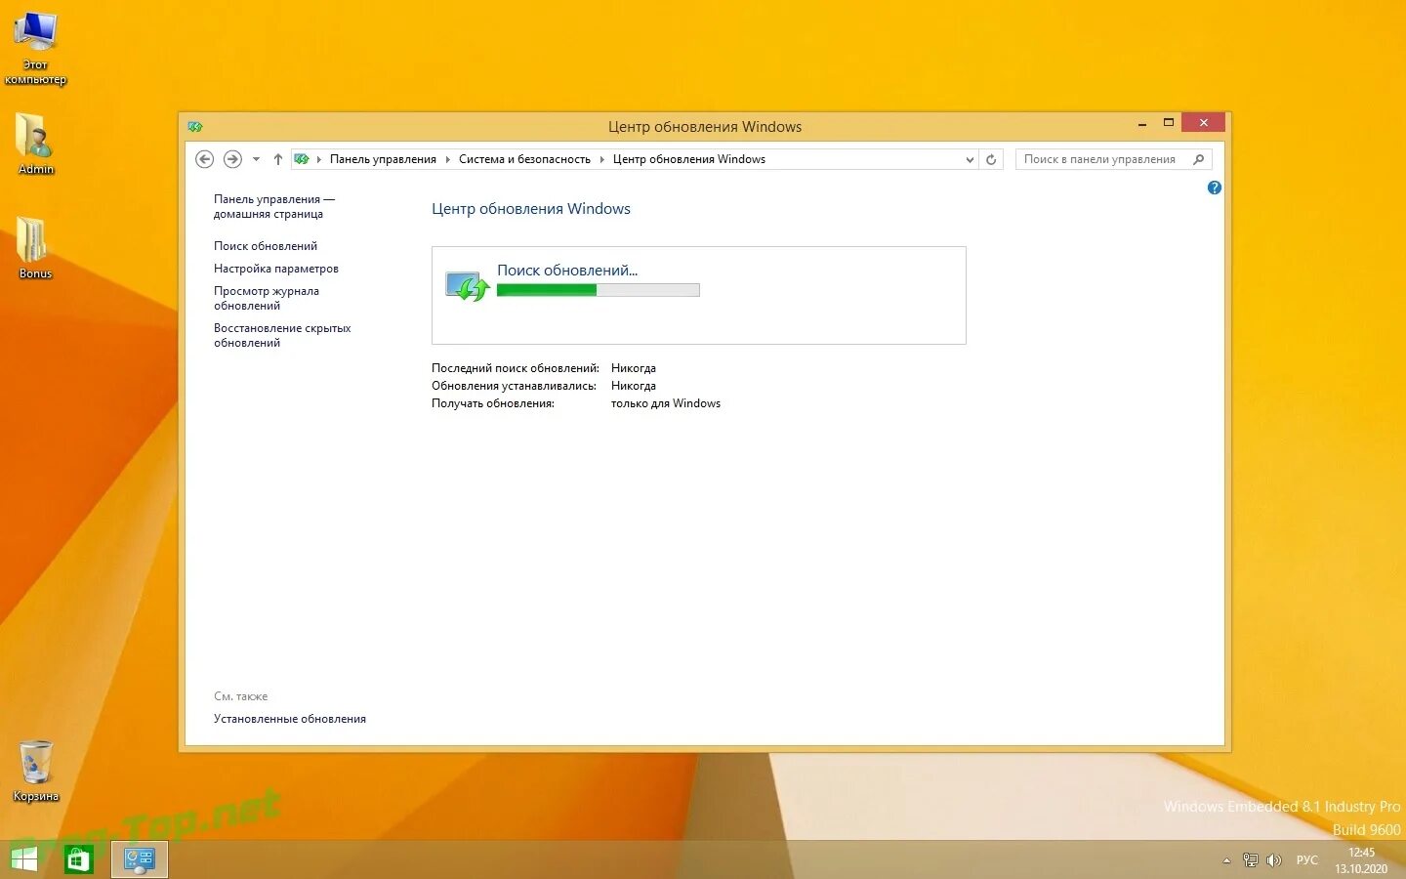Image resolution: width=1406 pixels, height=879 pixels.
Task: Expand chevron after Панель управления
Action: (447, 159)
